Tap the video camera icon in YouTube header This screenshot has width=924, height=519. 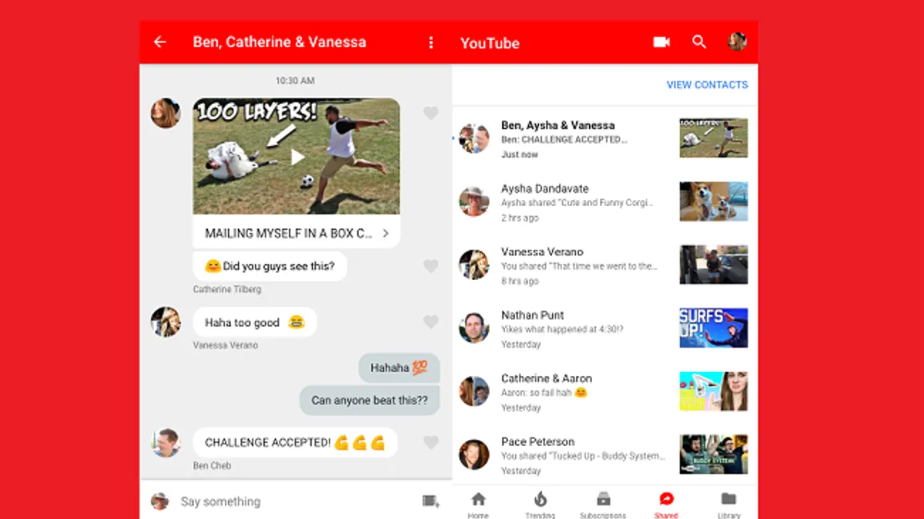click(661, 42)
